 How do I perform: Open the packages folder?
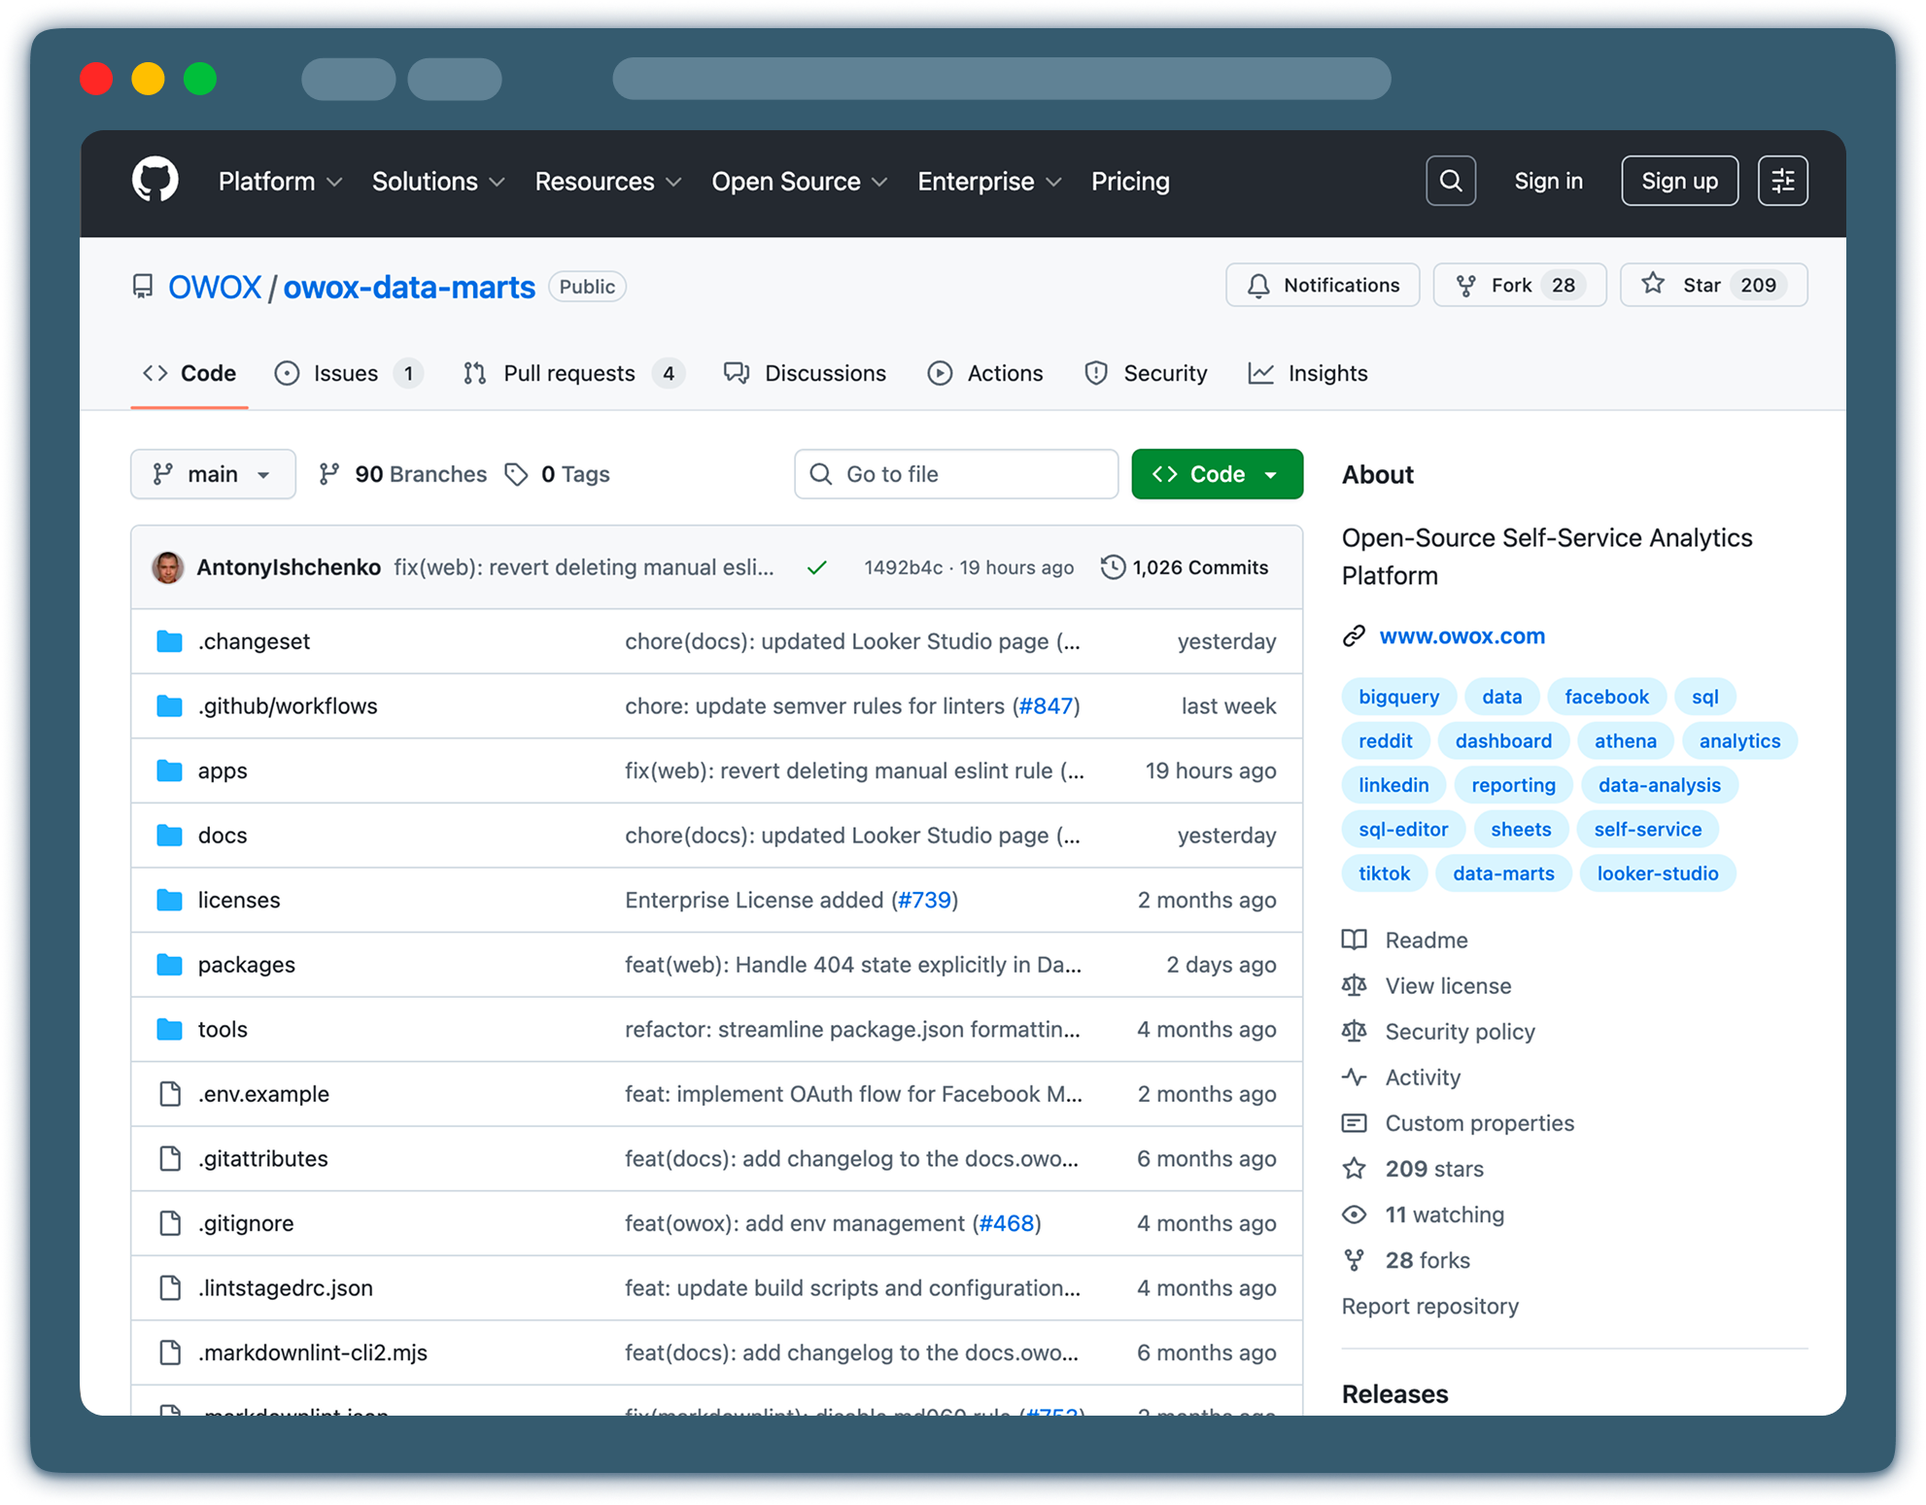[246, 965]
